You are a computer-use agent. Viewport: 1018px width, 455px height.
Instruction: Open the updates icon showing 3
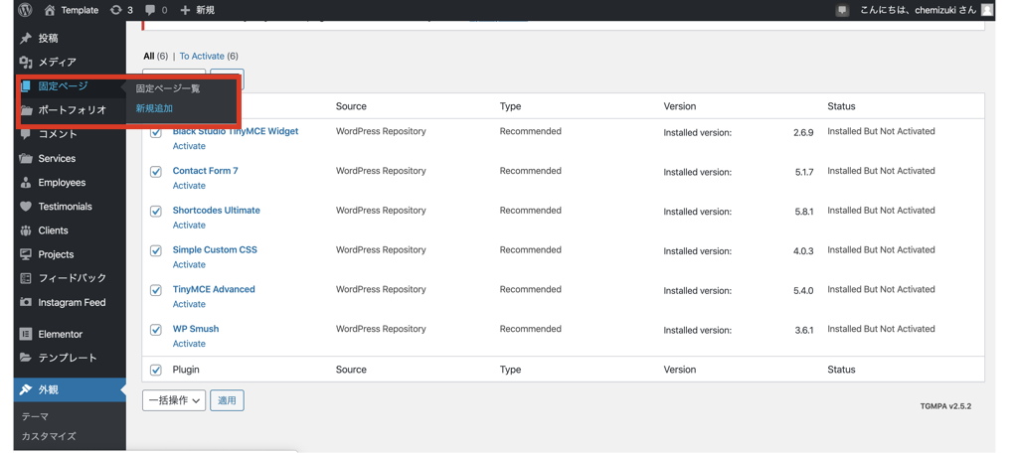pos(117,10)
